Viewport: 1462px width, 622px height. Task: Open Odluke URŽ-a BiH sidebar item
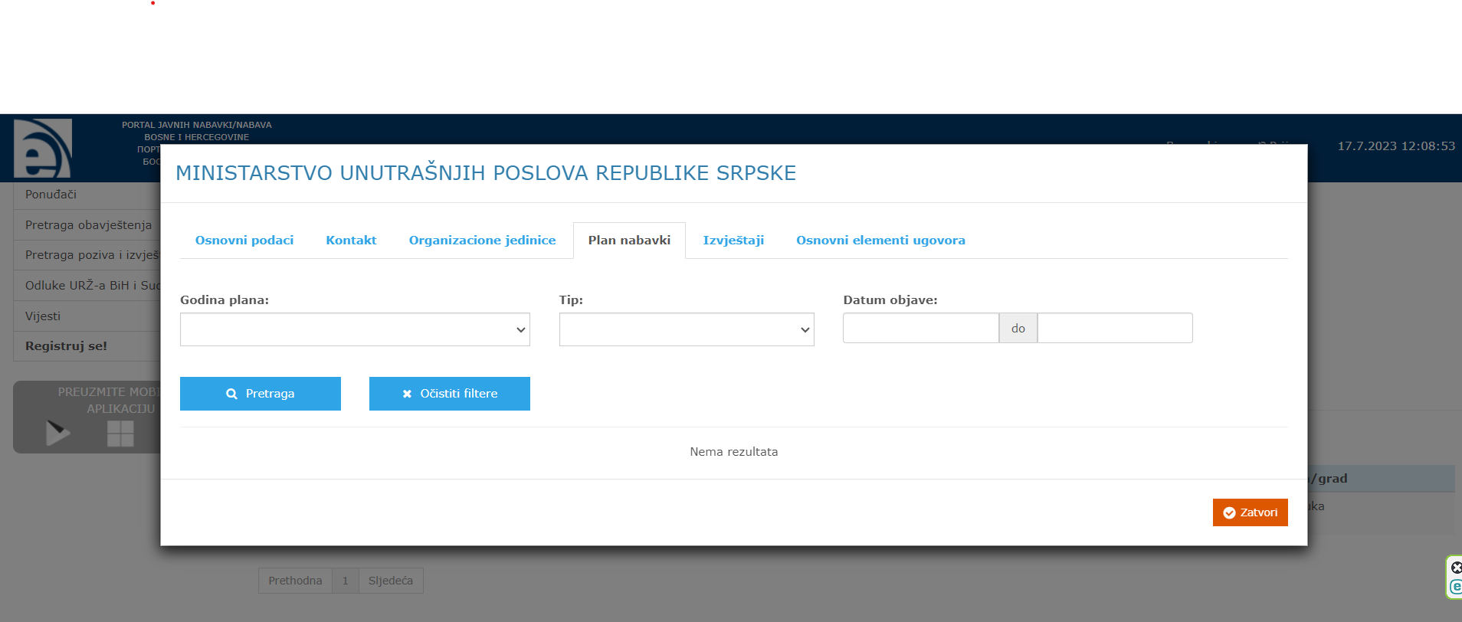[87, 286]
